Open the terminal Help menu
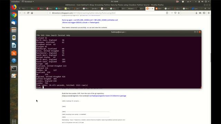Screen dimensions: 221x124 point(68,35)
